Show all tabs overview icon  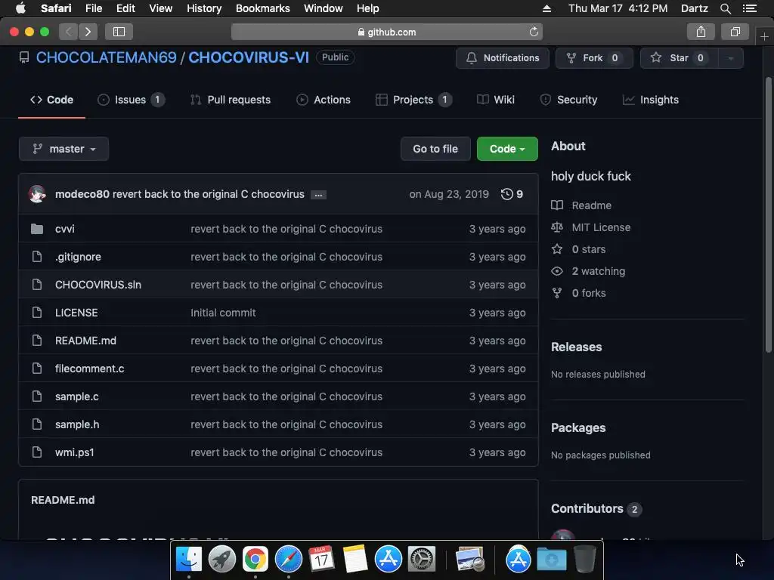click(735, 32)
